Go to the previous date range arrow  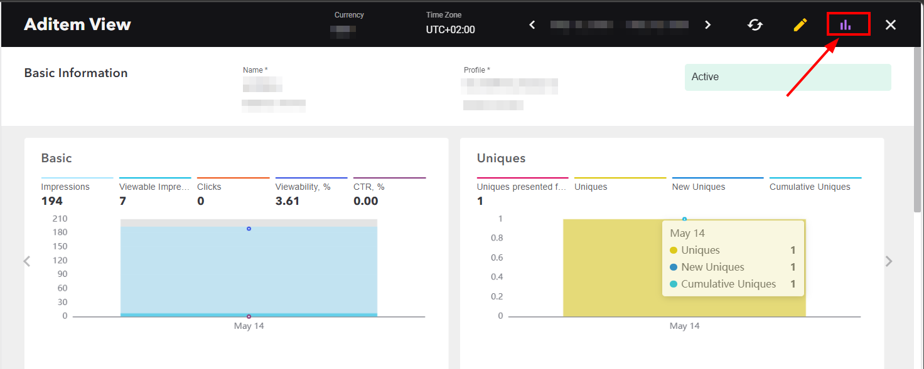pyautogui.click(x=532, y=24)
